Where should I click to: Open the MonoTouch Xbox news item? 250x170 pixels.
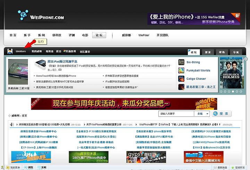pyautogui.click(x=56, y=76)
